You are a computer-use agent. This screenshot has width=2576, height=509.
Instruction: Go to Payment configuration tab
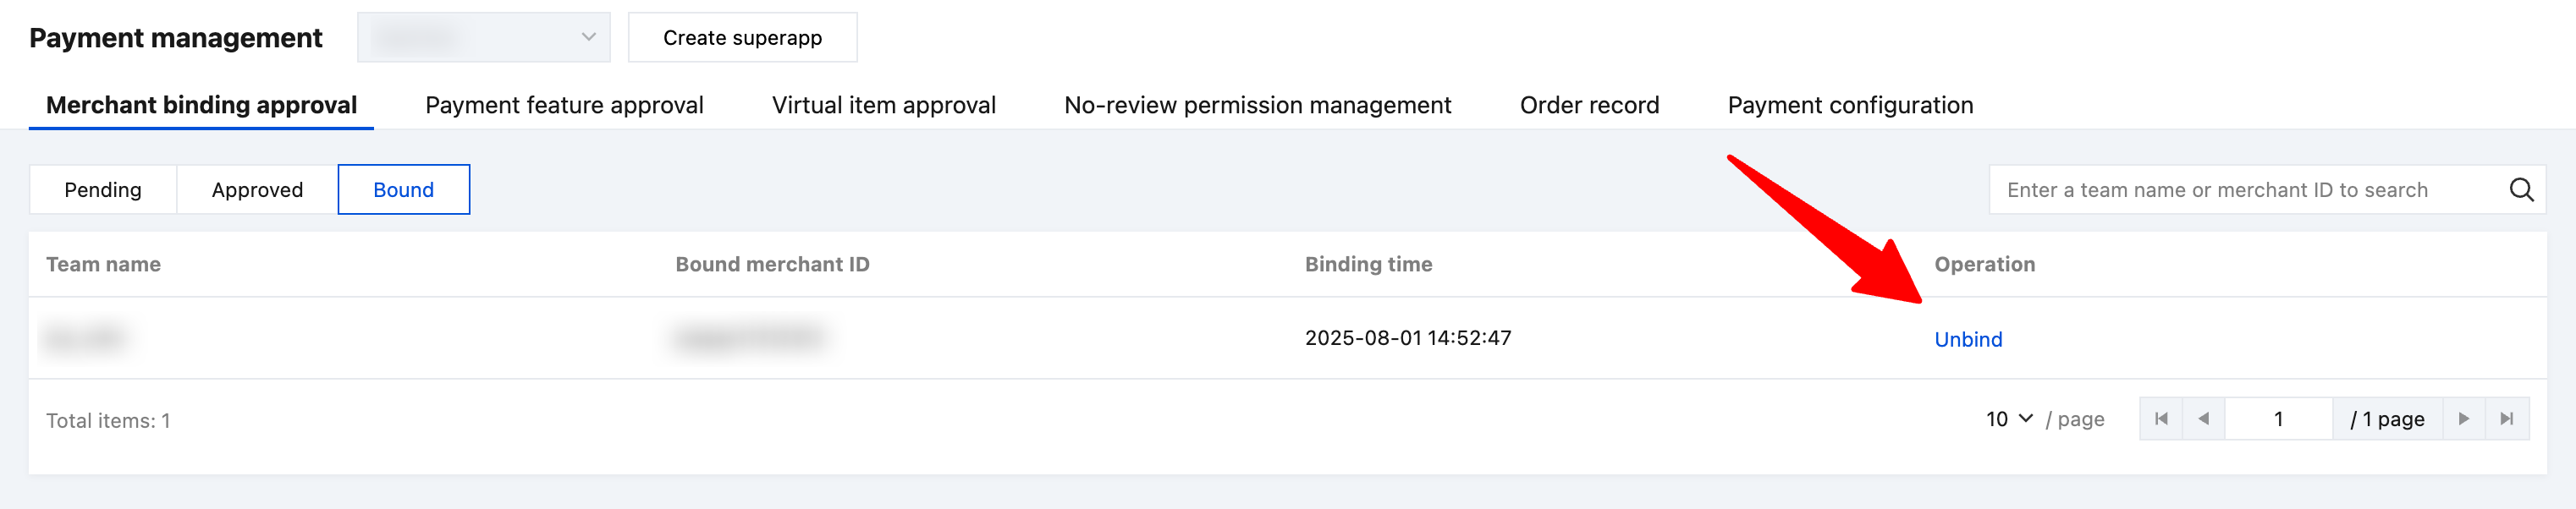[1850, 105]
